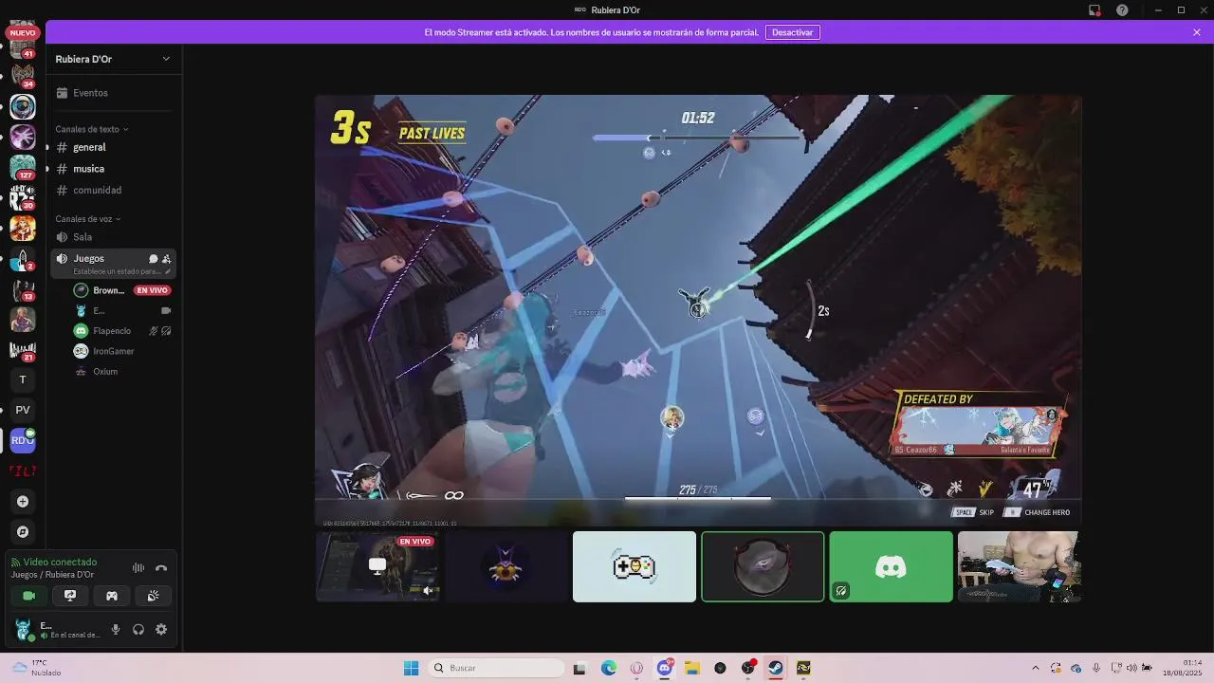Select the webcam video participant tile
Viewport: 1214px width, 683px height.
click(x=1020, y=566)
